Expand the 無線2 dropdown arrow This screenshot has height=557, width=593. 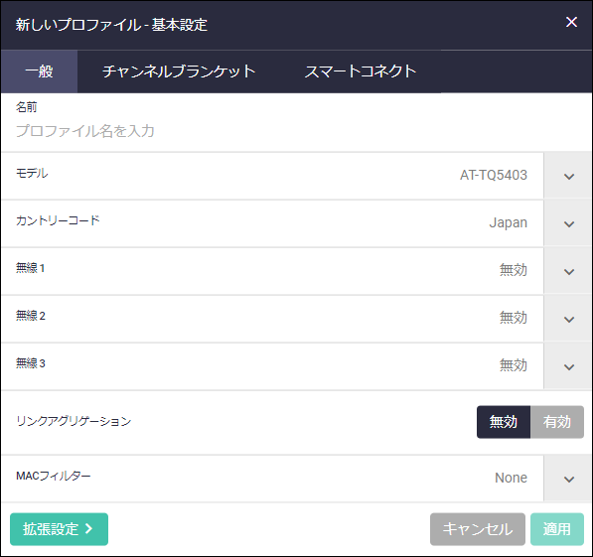click(x=568, y=319)
